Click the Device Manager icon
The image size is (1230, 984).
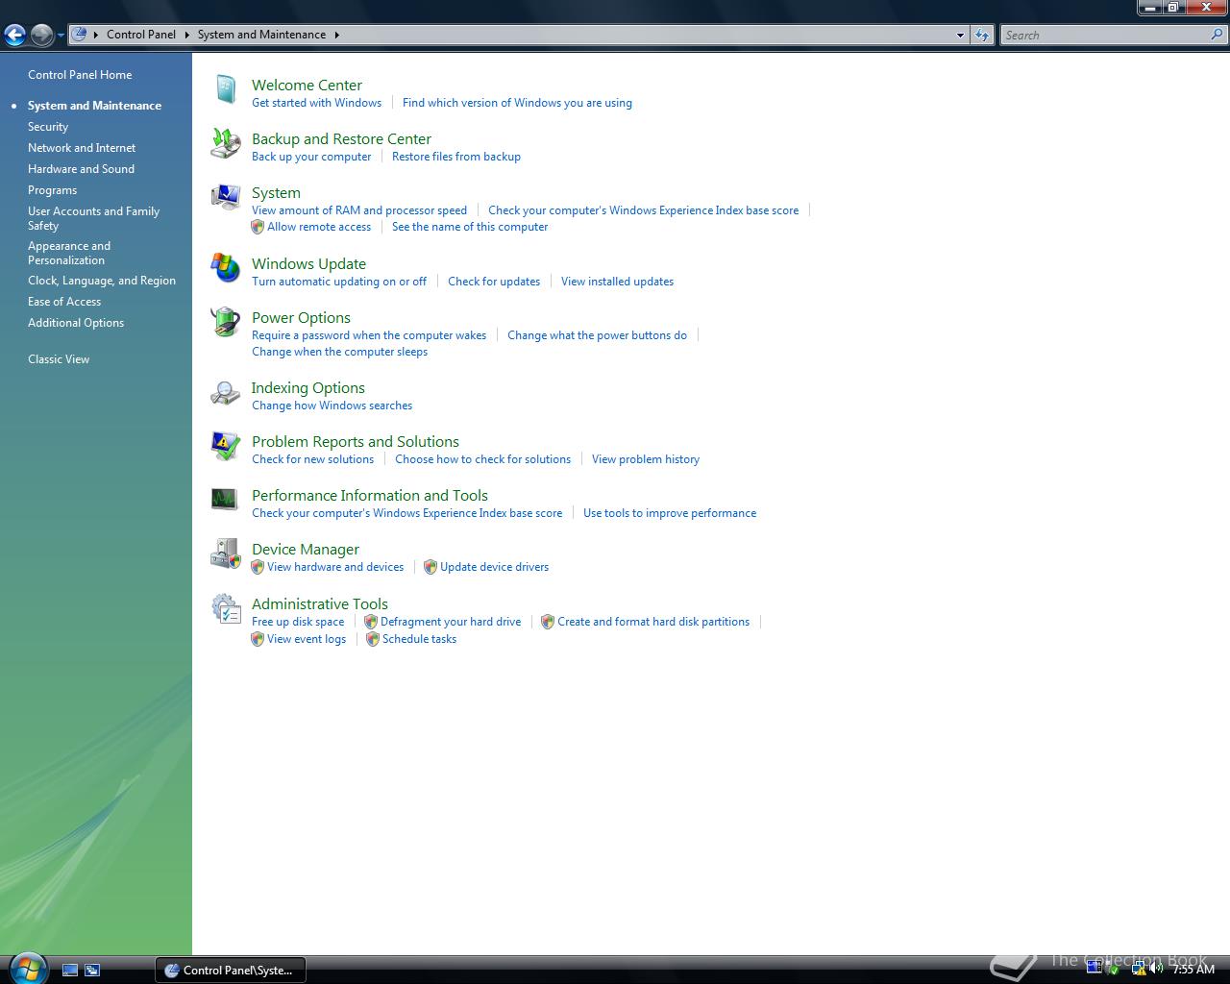point(226,553)
